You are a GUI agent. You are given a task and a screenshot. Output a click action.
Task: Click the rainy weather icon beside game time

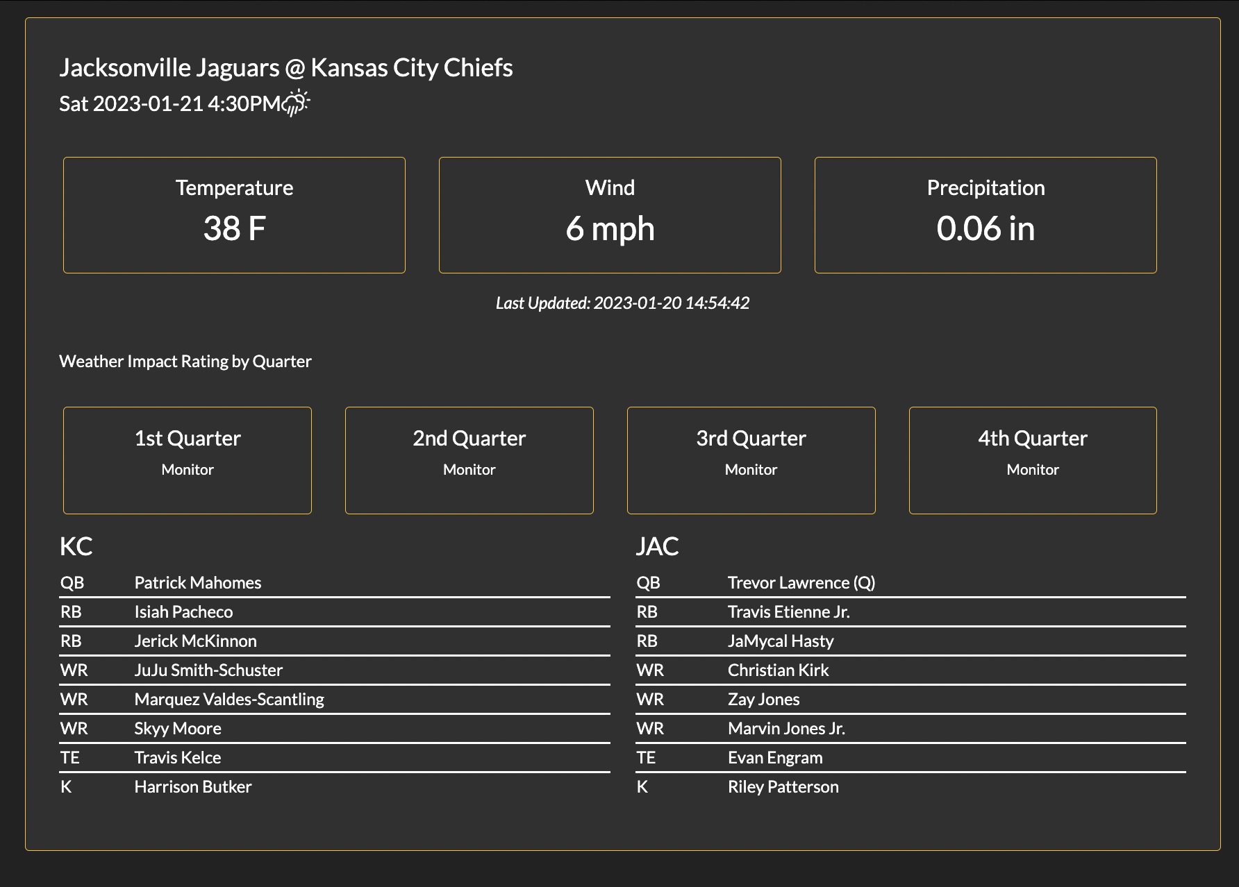(297, 103)
